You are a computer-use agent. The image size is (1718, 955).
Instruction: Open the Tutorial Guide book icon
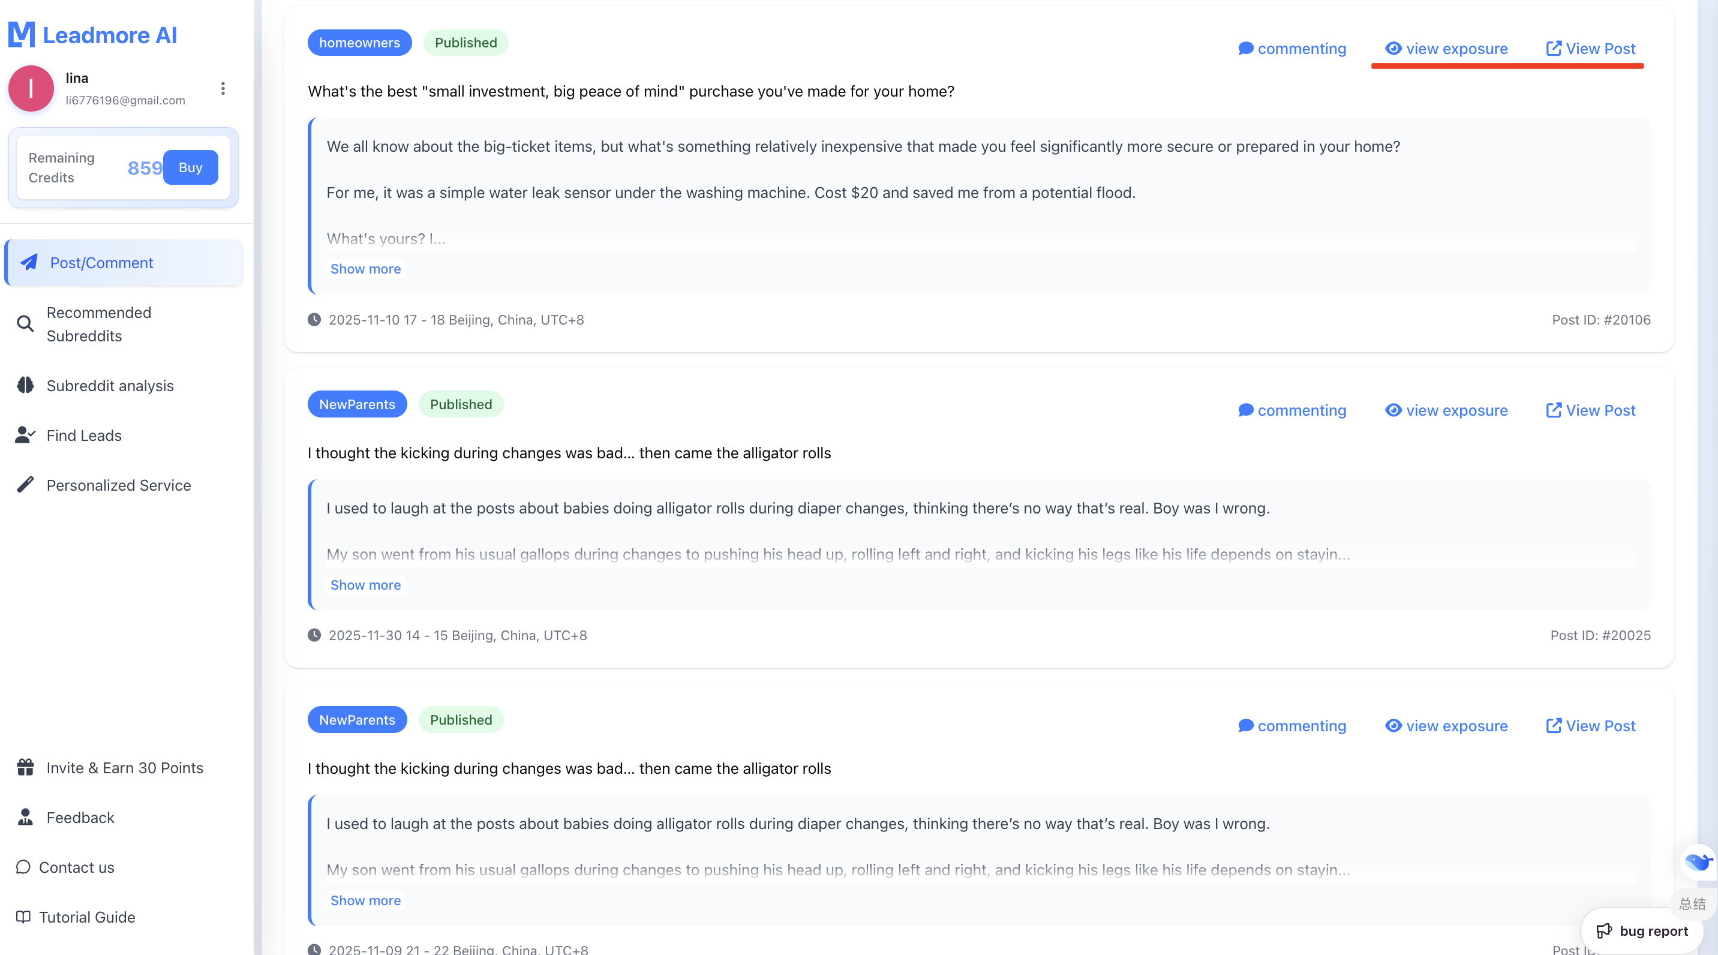click(x=23, y=917)
